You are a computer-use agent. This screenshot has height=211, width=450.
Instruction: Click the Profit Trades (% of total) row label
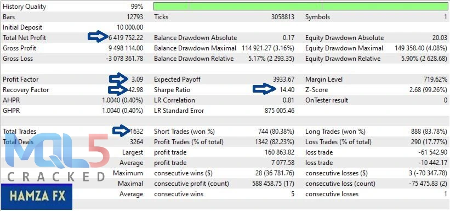[x=189, y=142]
